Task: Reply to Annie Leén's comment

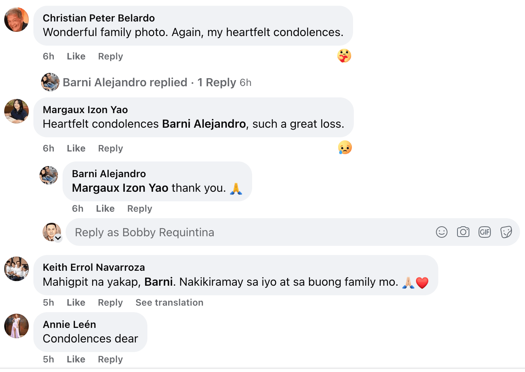Action: click(x=110, y=359)
